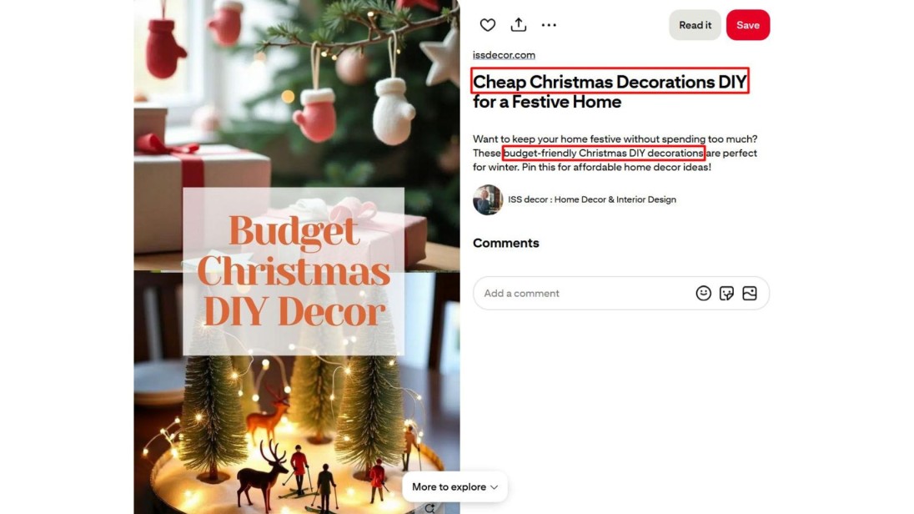
Task: Open emoji picker in comment box
Action: click(x=703, y=293)
